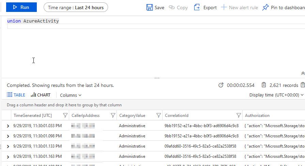Pin the query to dashboard
Screen dimensions: 305x166
(284, 7)
